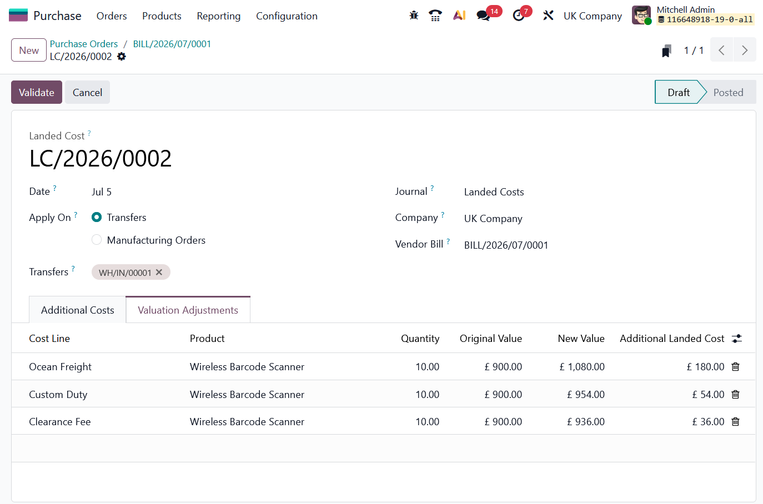The width and height of the screenshot is (763, 504).
Task: Open the Reporting menu
Action: [219, 16]
